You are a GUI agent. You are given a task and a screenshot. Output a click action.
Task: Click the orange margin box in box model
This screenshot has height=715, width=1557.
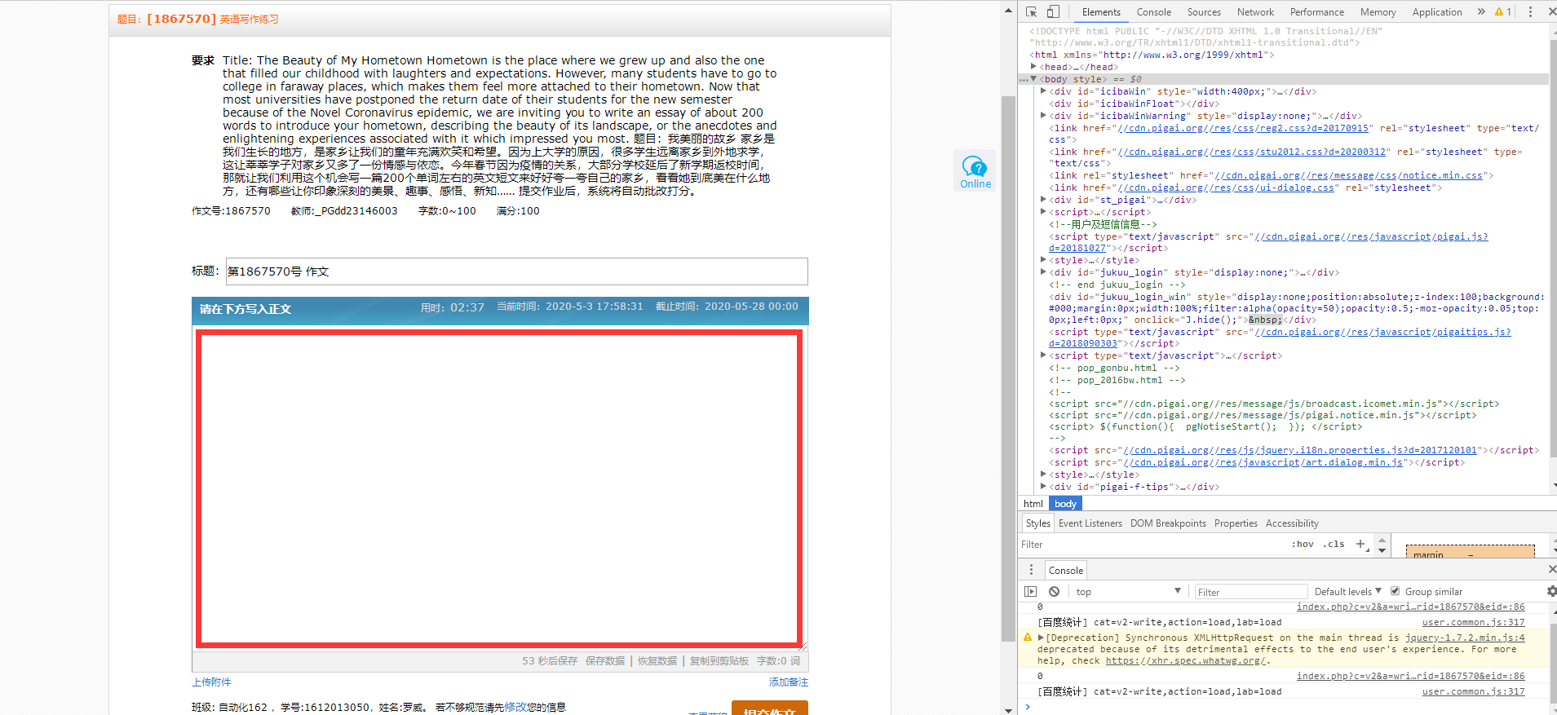(x=1470, y=552)
